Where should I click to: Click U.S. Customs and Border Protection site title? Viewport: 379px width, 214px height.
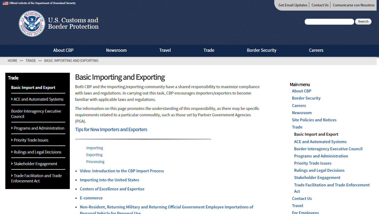point(73,23)
